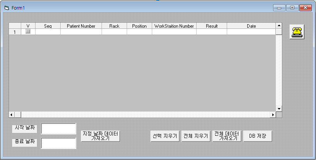Select the Position column header

(139, 26)
